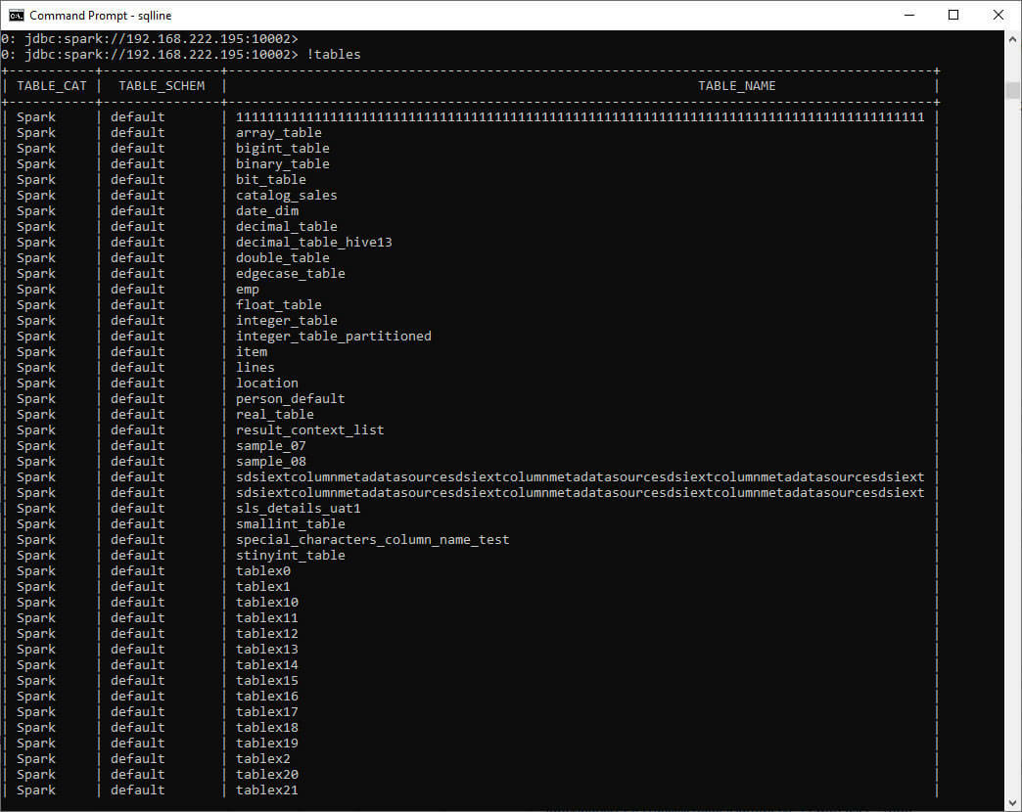The width and height of the screenshot is (1022, 812).
Task: Click the integer_table_partitioned entry
Action: (333, 336)
